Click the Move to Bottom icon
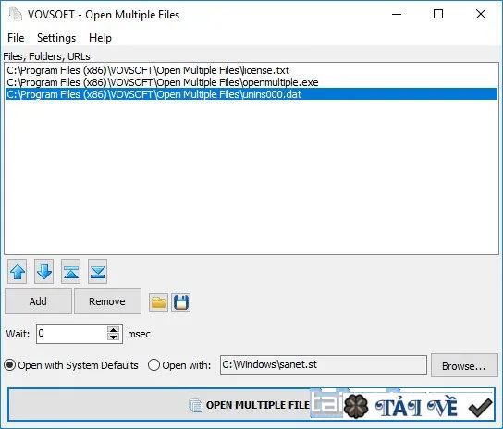 (x=97, y=272)
